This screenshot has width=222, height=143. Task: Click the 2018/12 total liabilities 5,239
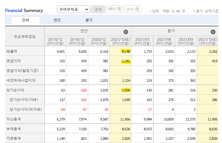pos(61,129)
